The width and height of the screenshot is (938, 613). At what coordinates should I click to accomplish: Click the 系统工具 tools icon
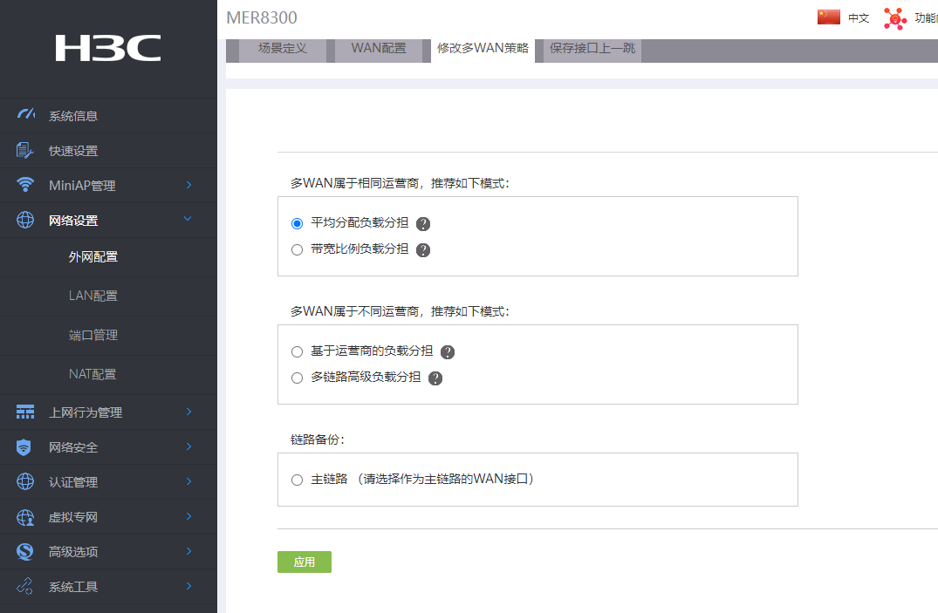tap(24, 586)
